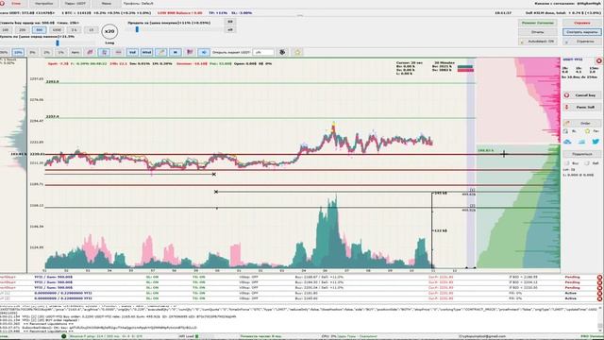Click the Cancel buy button
Image resolution: width=604 pixels, height=340 pixels.
click(x=581, y=95)
